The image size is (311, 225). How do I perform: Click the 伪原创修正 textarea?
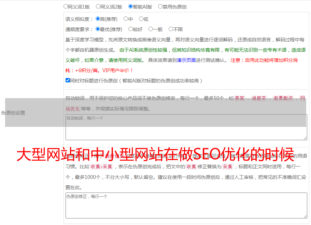[x=186, y=206]
